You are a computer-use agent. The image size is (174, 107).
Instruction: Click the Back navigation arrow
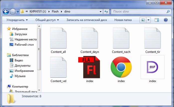[6, 11]
